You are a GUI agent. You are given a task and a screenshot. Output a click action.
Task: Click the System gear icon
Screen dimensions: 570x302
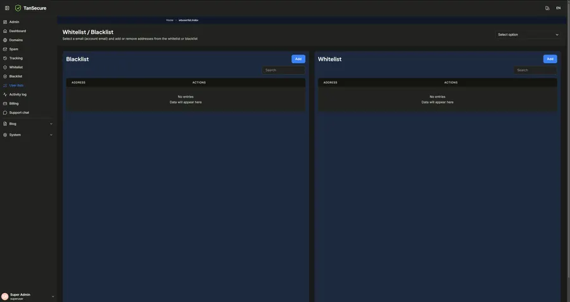coord(5,135)
